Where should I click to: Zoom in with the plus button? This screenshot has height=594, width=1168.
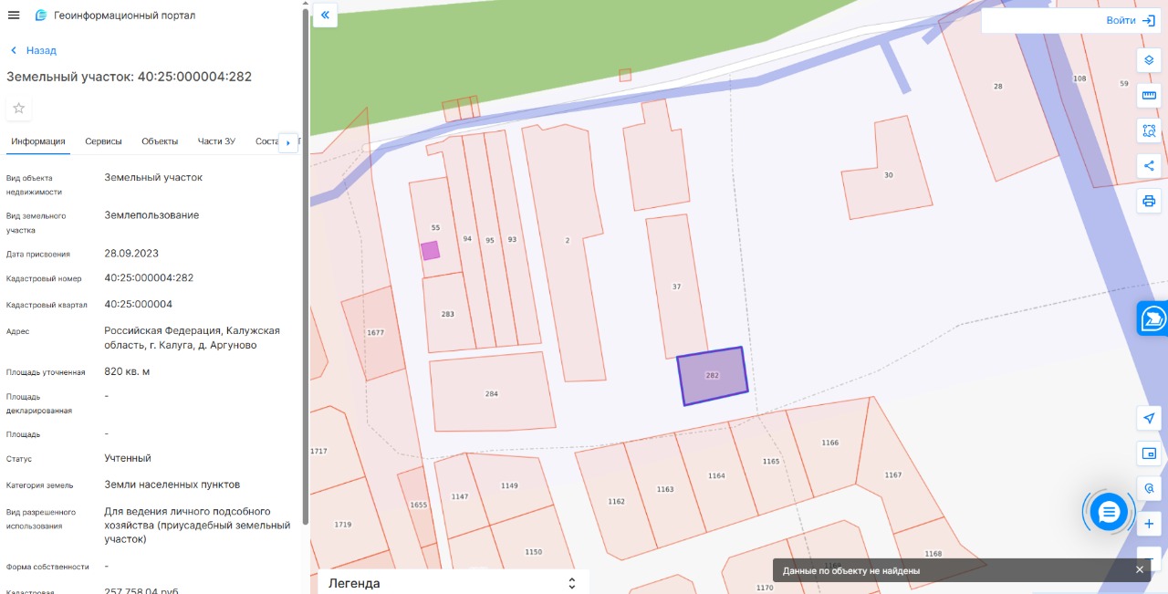pos(1149,525)
